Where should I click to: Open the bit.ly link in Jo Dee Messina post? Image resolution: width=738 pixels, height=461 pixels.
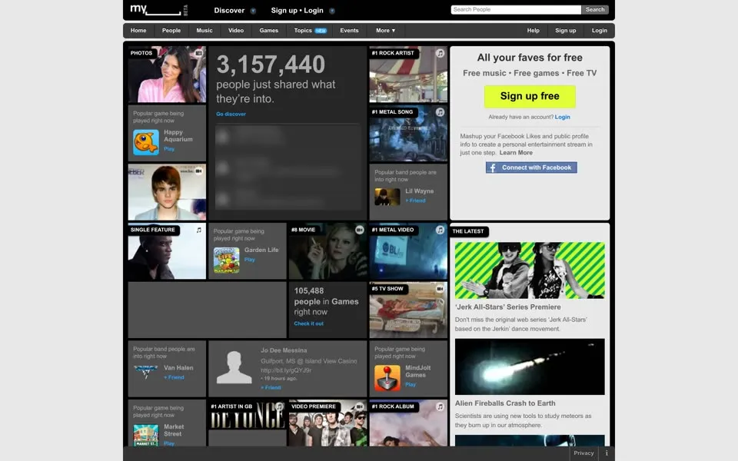(286, 370)
